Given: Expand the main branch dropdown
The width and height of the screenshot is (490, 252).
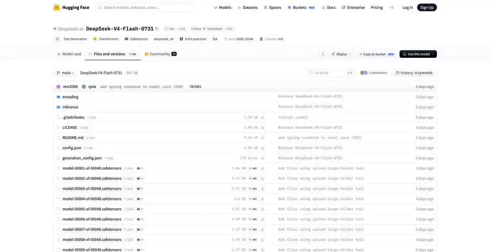Looking at the screenshot, I should 65,73.
